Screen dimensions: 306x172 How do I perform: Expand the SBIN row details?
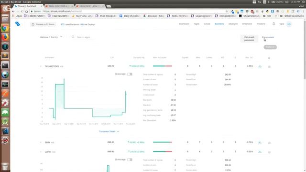tap(41, 142)
